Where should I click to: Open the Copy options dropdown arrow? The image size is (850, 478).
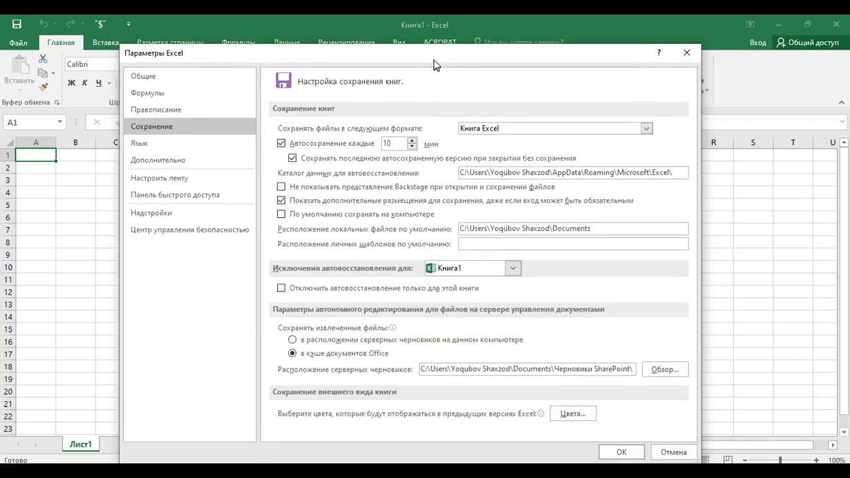(x=52, y=73)
